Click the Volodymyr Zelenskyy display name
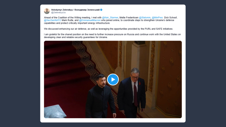 pos(75,10)
